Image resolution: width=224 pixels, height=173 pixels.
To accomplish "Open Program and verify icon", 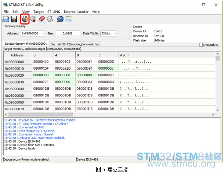I will tap(50, 19).
